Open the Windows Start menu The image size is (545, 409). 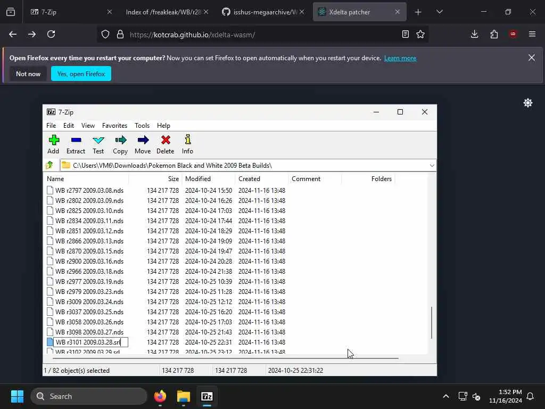17,396
